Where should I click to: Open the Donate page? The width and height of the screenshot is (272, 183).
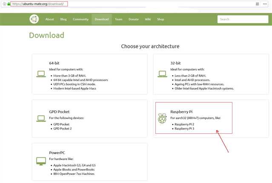134,19
